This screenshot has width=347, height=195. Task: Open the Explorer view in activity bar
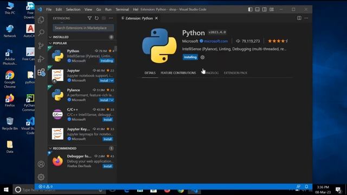point(41,20)
